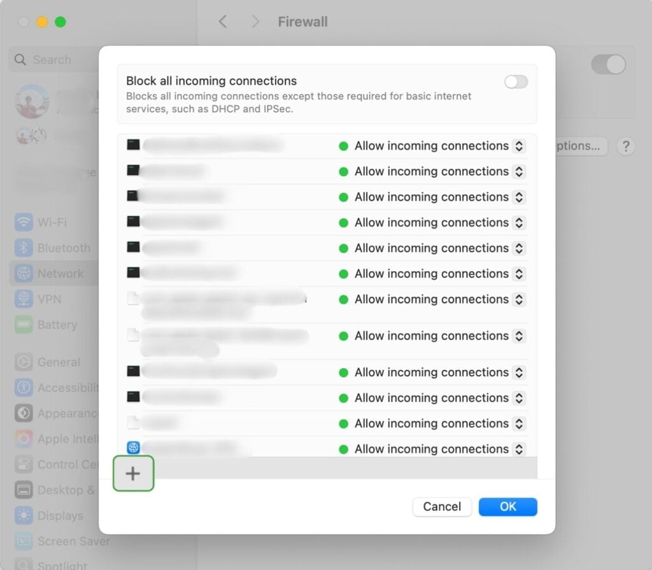Select the Displays icon in sidebar
Image resolution: width=652 pixels, height=570 pixels.
[x=24, y=515]
